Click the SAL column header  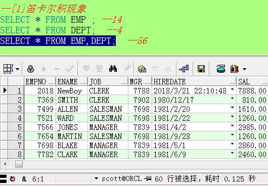point(252,82)
